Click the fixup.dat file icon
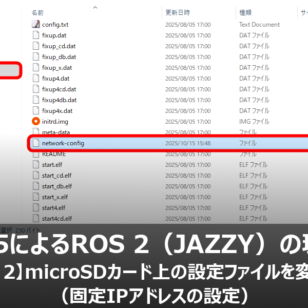308x308 pixels. point(35,35)
